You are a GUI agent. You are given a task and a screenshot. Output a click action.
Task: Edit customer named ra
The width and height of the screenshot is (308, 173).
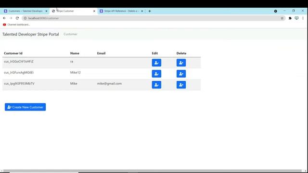[156, 63]
